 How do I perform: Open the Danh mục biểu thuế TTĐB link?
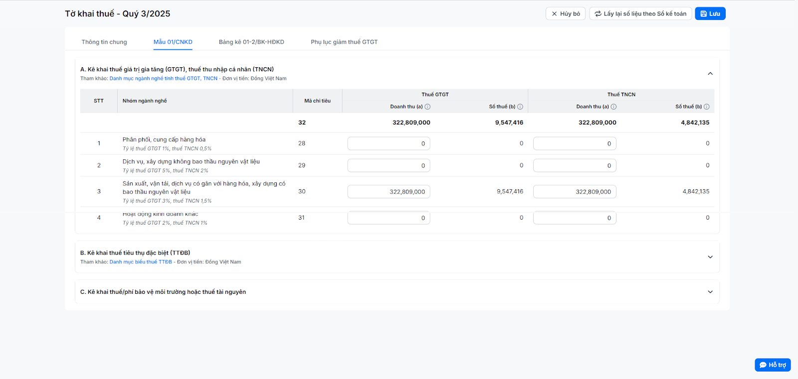click(141, 262)
